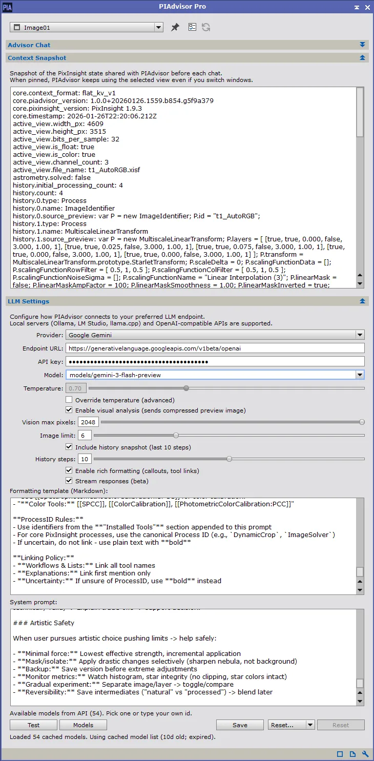Click the Advisor Chat section header

[187, 45]
